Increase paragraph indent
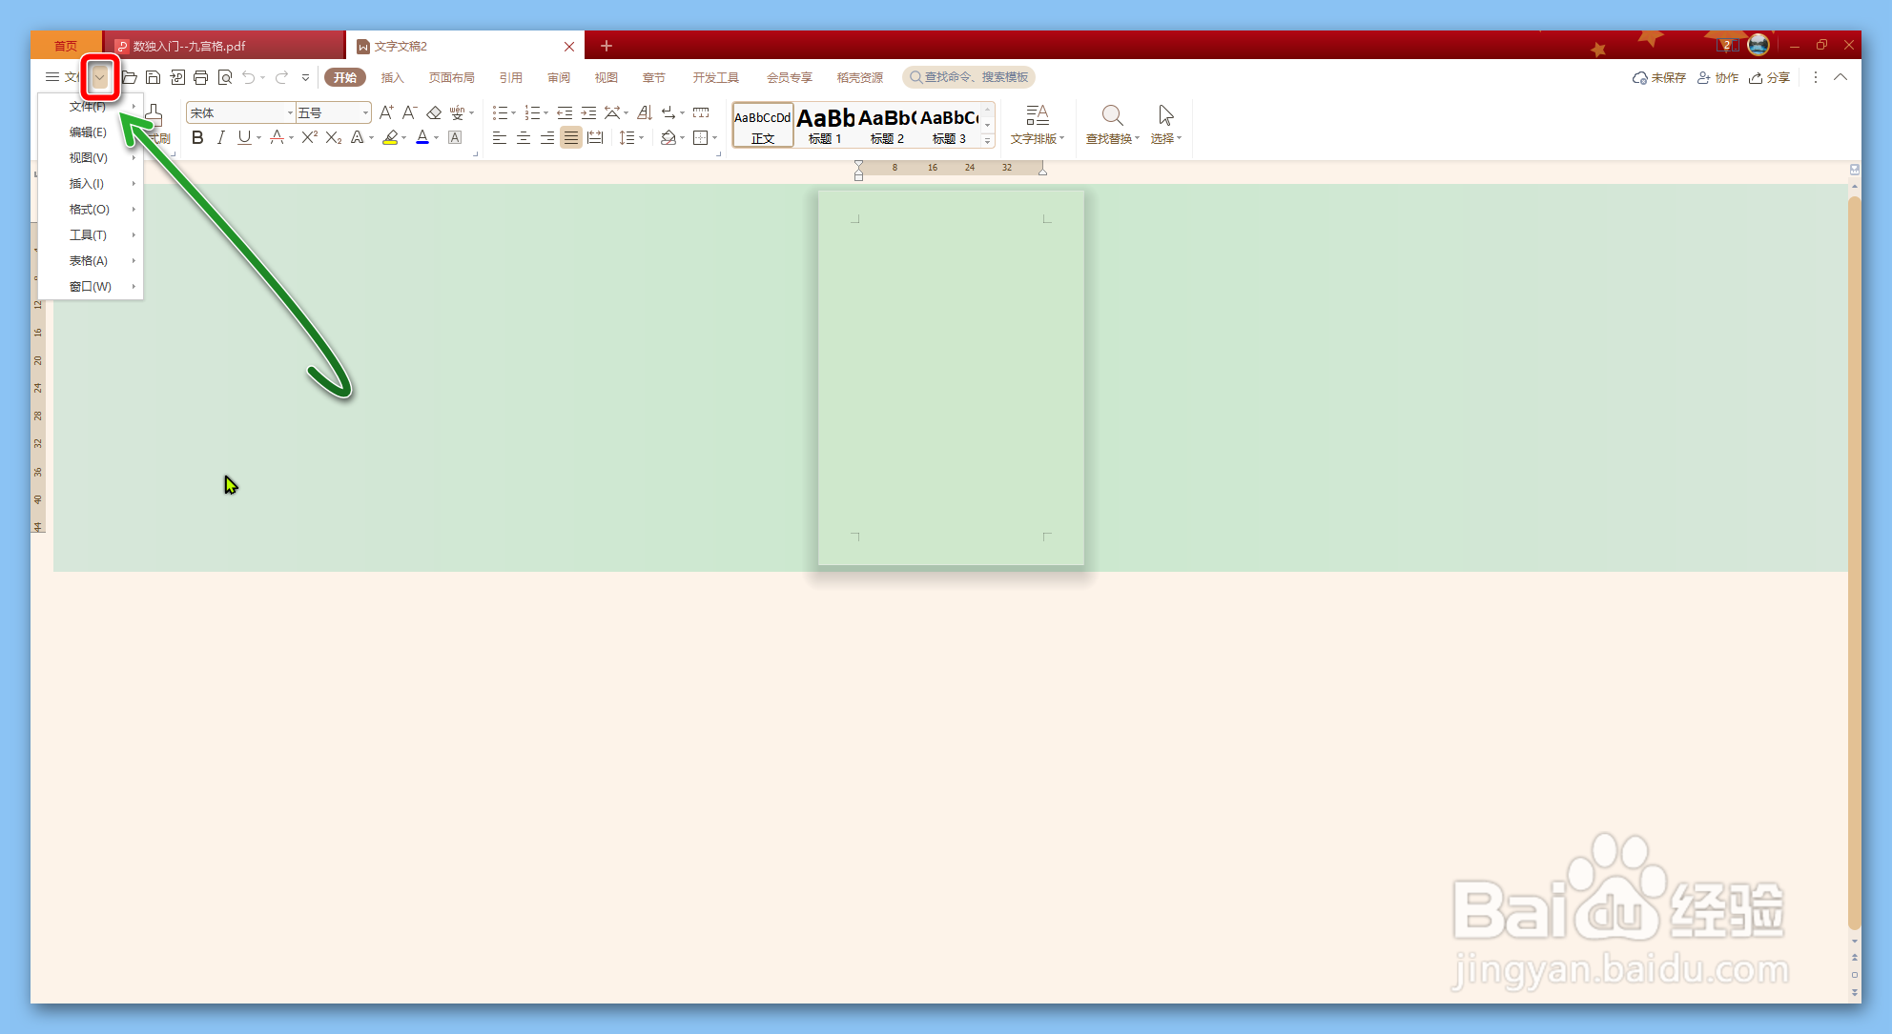 point(588,112)
